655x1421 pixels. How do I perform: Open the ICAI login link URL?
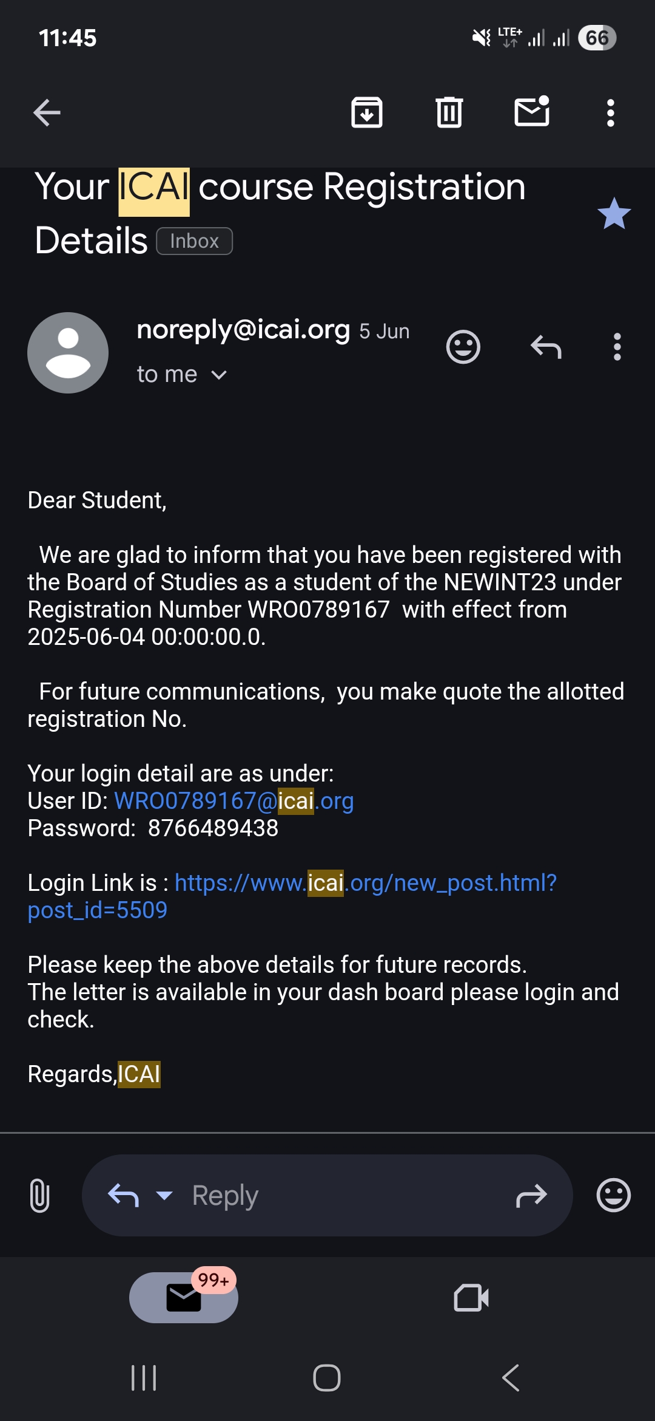click(365, 883)
